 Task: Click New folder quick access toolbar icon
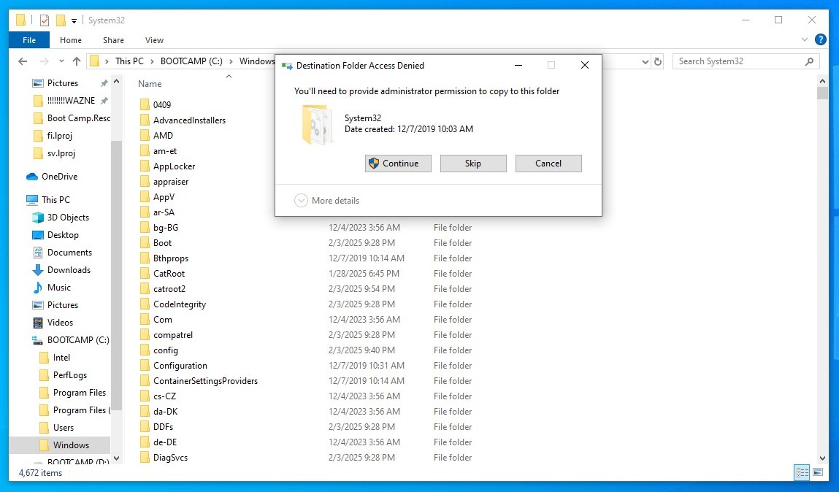pyautogui.click(x=61, y=20)
